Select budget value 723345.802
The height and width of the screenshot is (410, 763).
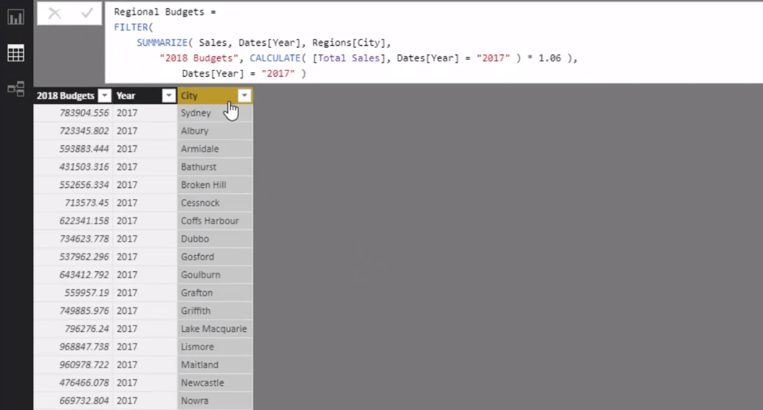[x=73, y=131]
